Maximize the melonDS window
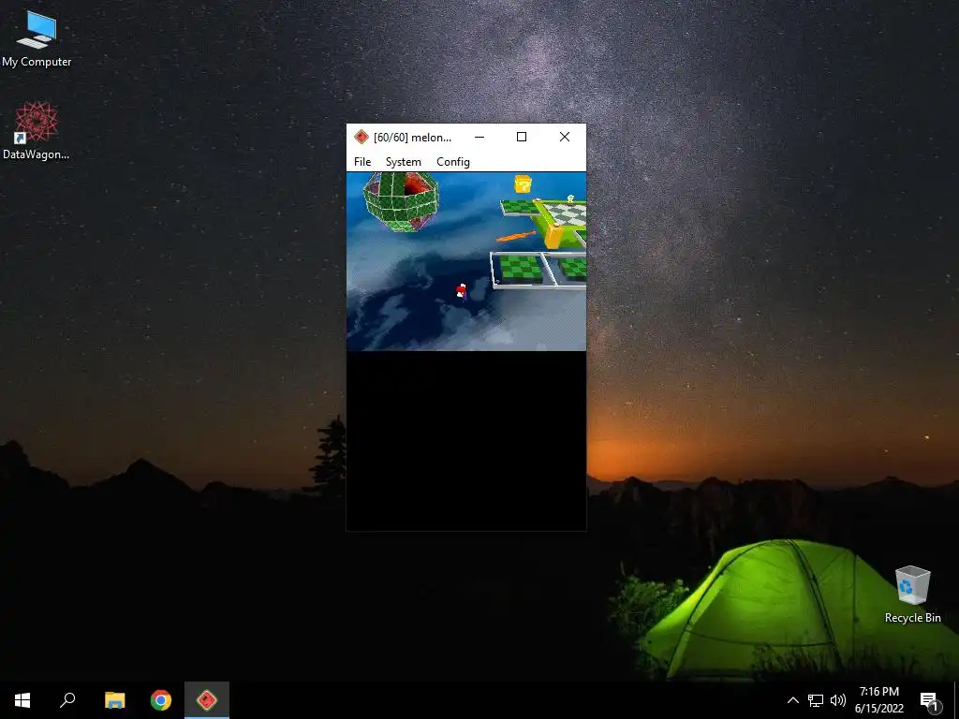This screenshot has height=719, width=959. [x=522, y=137]
